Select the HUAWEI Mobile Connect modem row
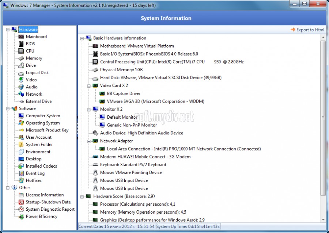Screen dimensions: 329x233 [x=145, y=157]
